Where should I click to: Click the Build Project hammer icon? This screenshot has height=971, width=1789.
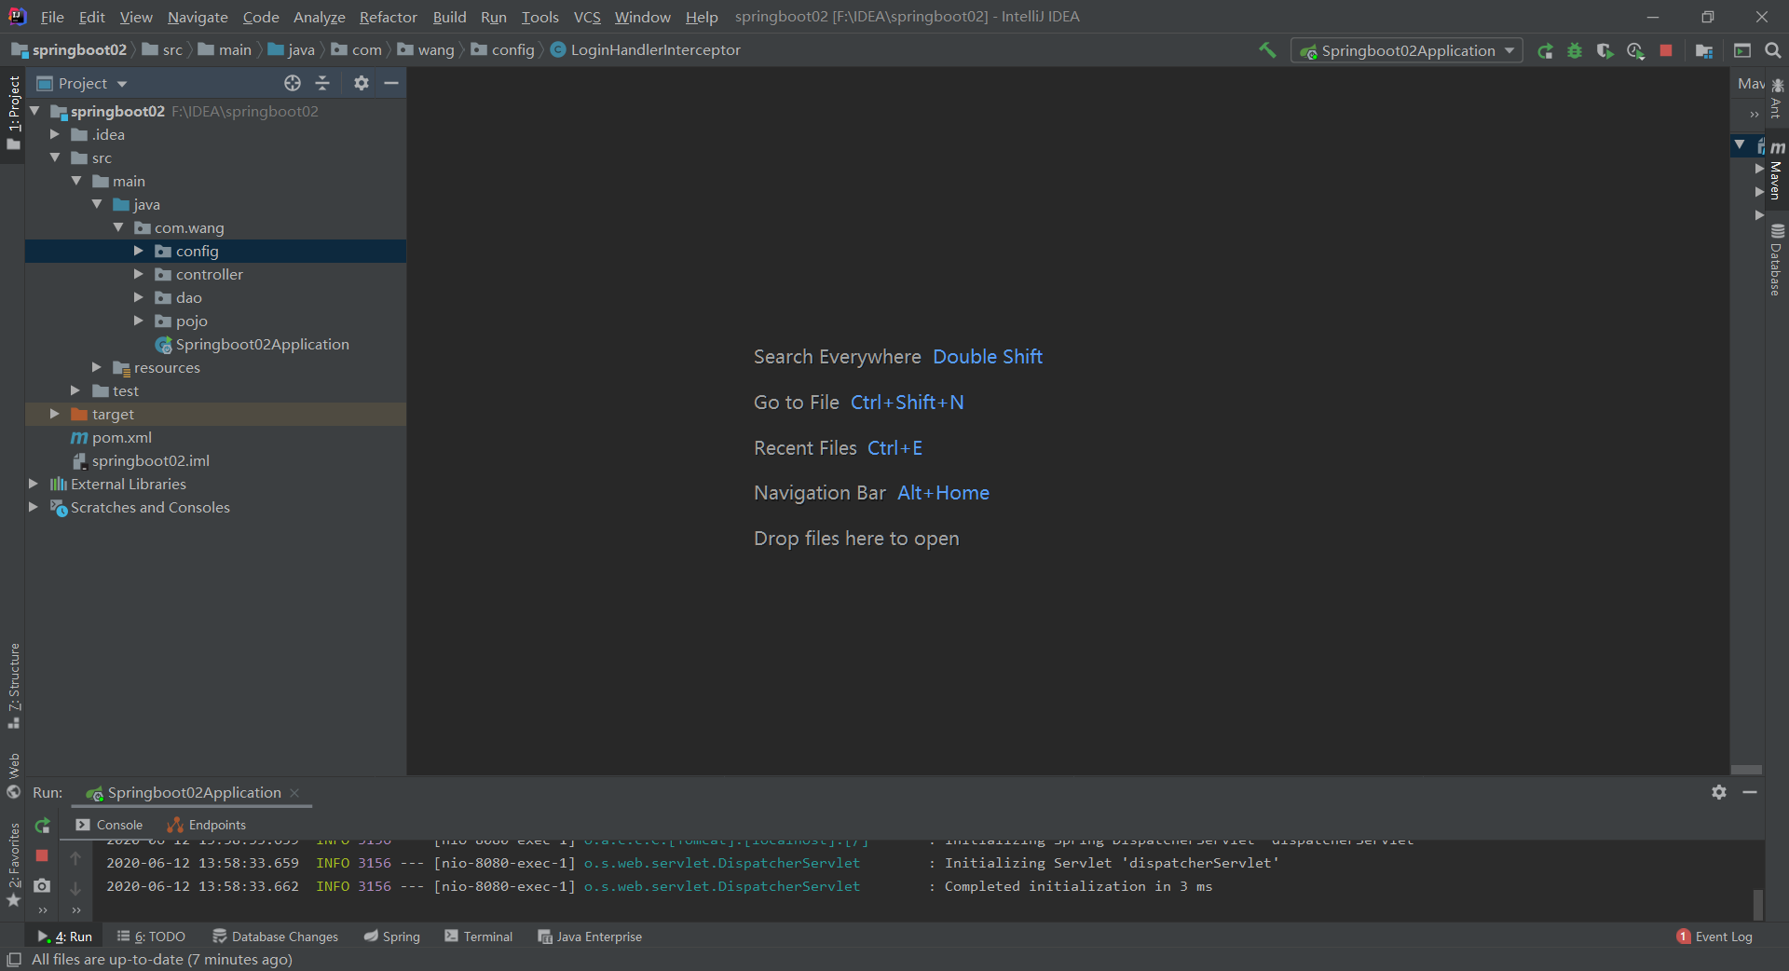point(1267,50)
